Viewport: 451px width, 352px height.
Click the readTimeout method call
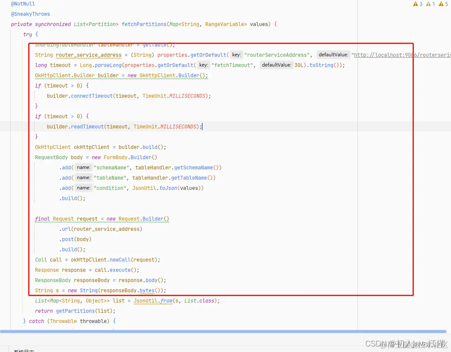[87, 127]
